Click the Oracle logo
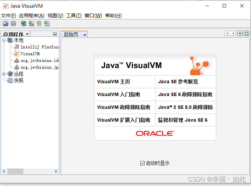Viewport: 251px width, 186px height. coord(155,133)
